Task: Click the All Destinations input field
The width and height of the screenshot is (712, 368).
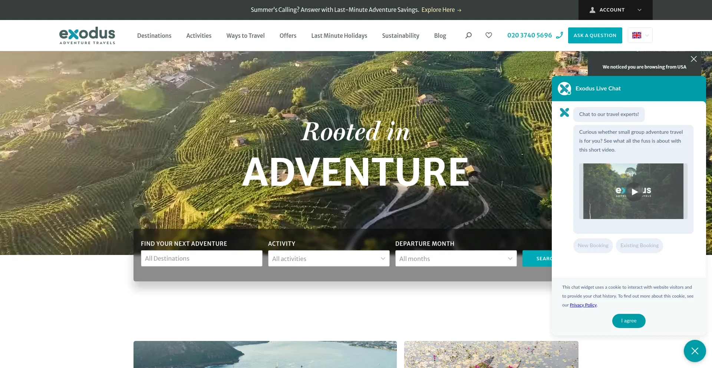Action: click(x=201, y=258)
